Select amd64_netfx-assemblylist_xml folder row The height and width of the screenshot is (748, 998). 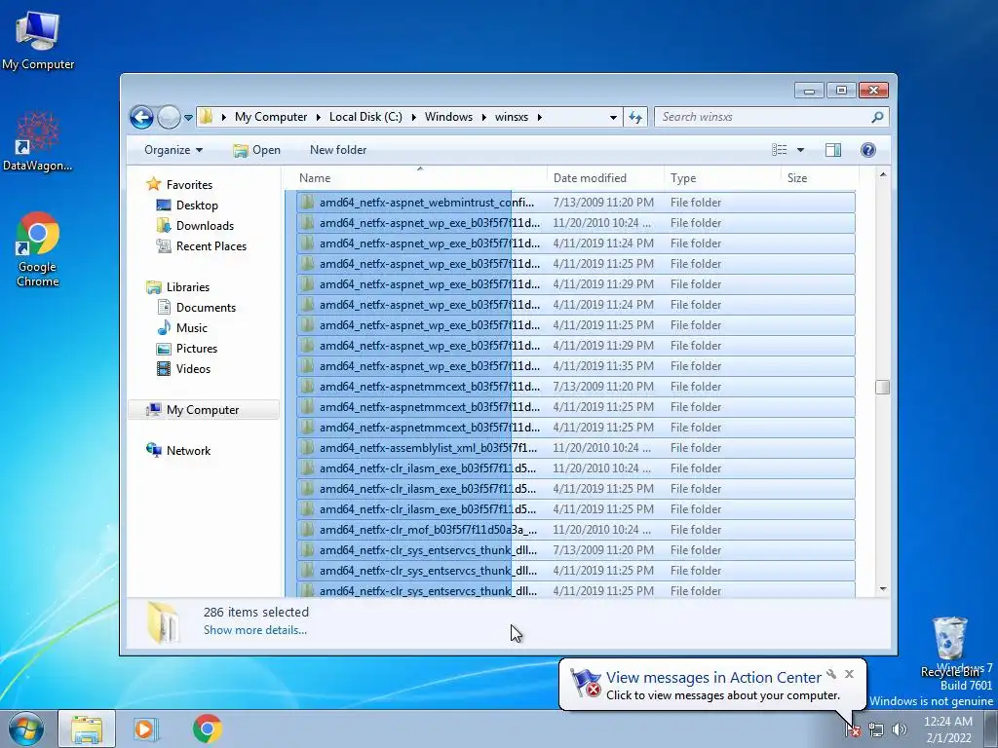point(575,448)
